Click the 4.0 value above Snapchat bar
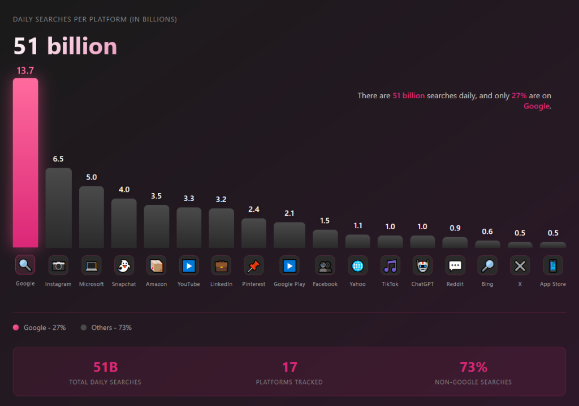579x406 pixels. click(124, 190)
